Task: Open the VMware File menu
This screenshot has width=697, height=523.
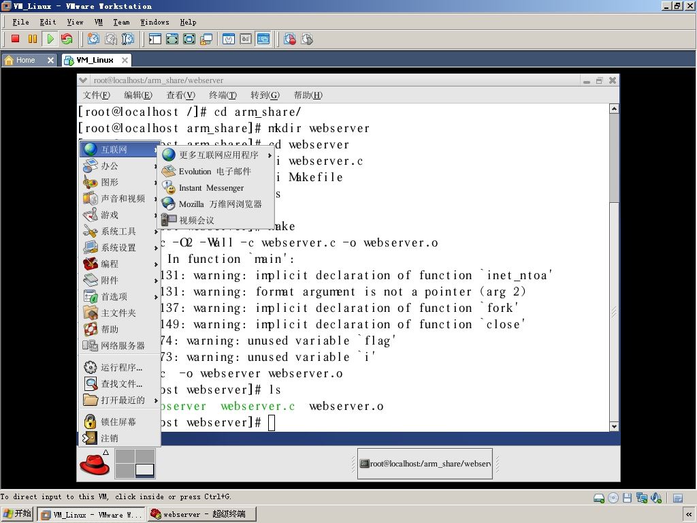Action: pos(20,22)
